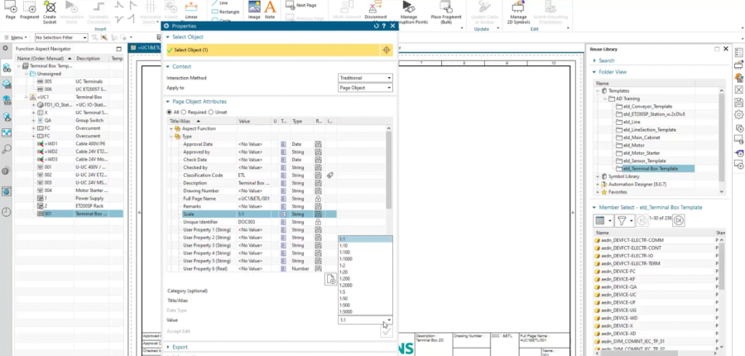
Task: Click Place Fragment (Bulk)
Action: click(445, 12)
